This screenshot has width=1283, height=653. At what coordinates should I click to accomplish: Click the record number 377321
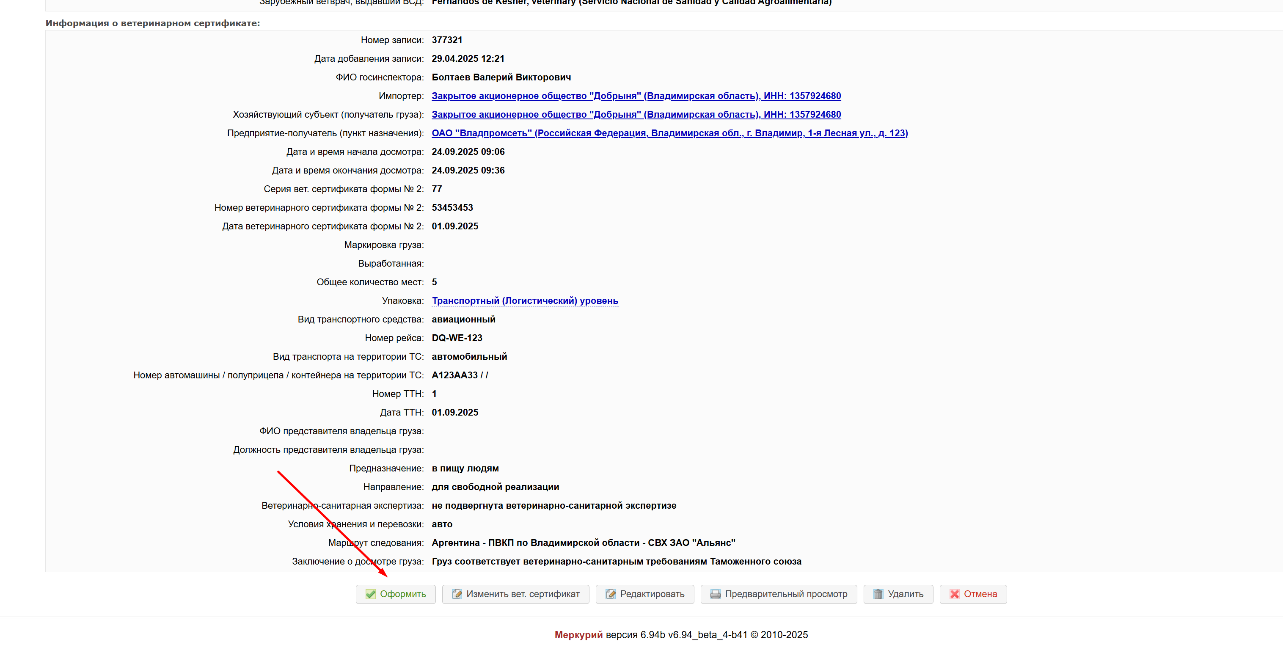click(447, 40)
